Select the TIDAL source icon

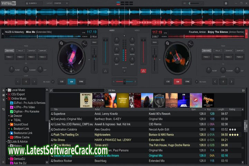point(12,120)
